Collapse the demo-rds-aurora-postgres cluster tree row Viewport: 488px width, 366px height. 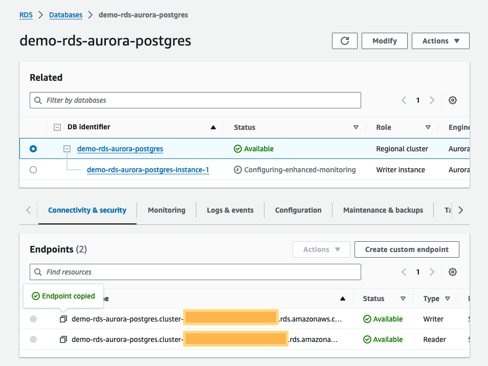[67, 149]
